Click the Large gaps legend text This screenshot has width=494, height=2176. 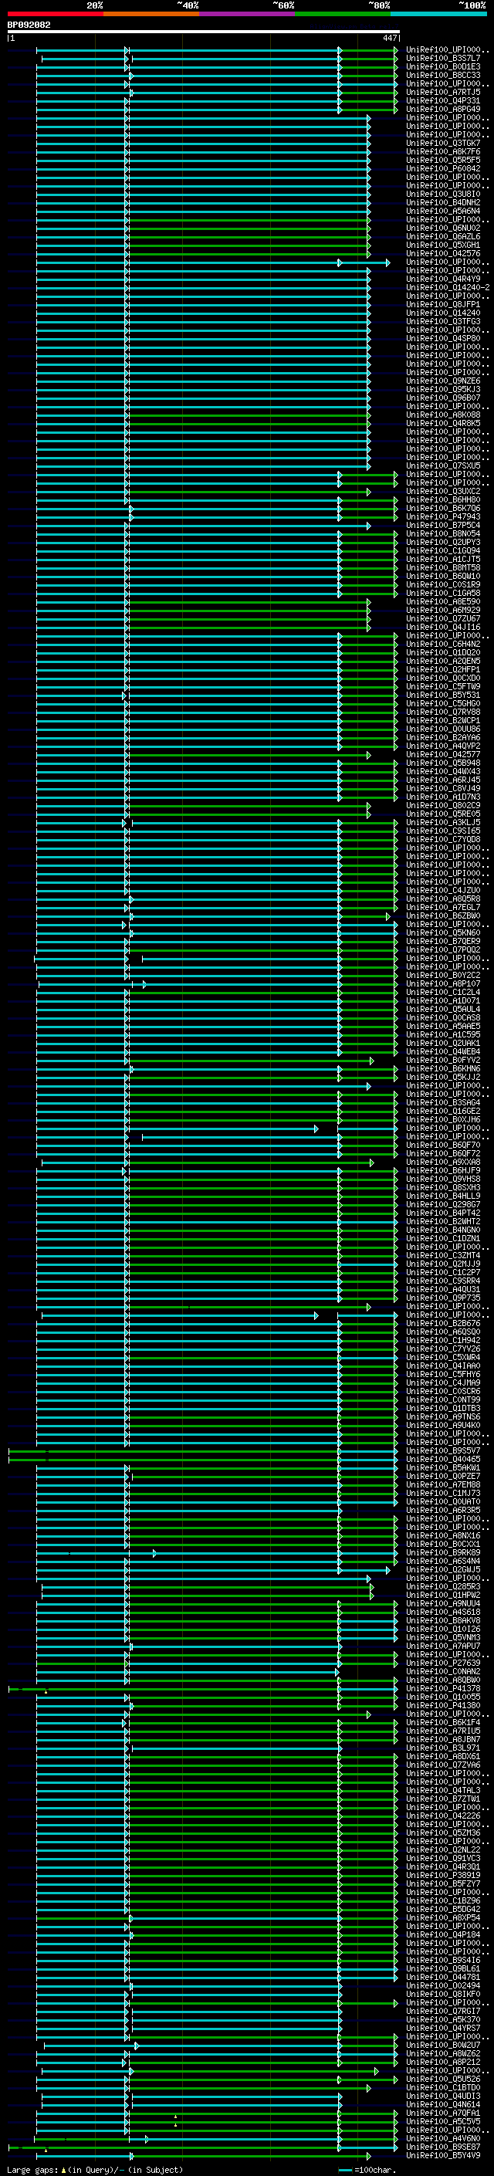point(95,2169)
